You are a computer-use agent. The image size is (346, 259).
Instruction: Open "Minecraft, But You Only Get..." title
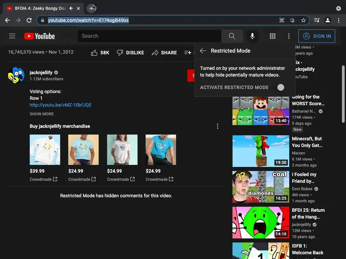[x=307, y=142]
